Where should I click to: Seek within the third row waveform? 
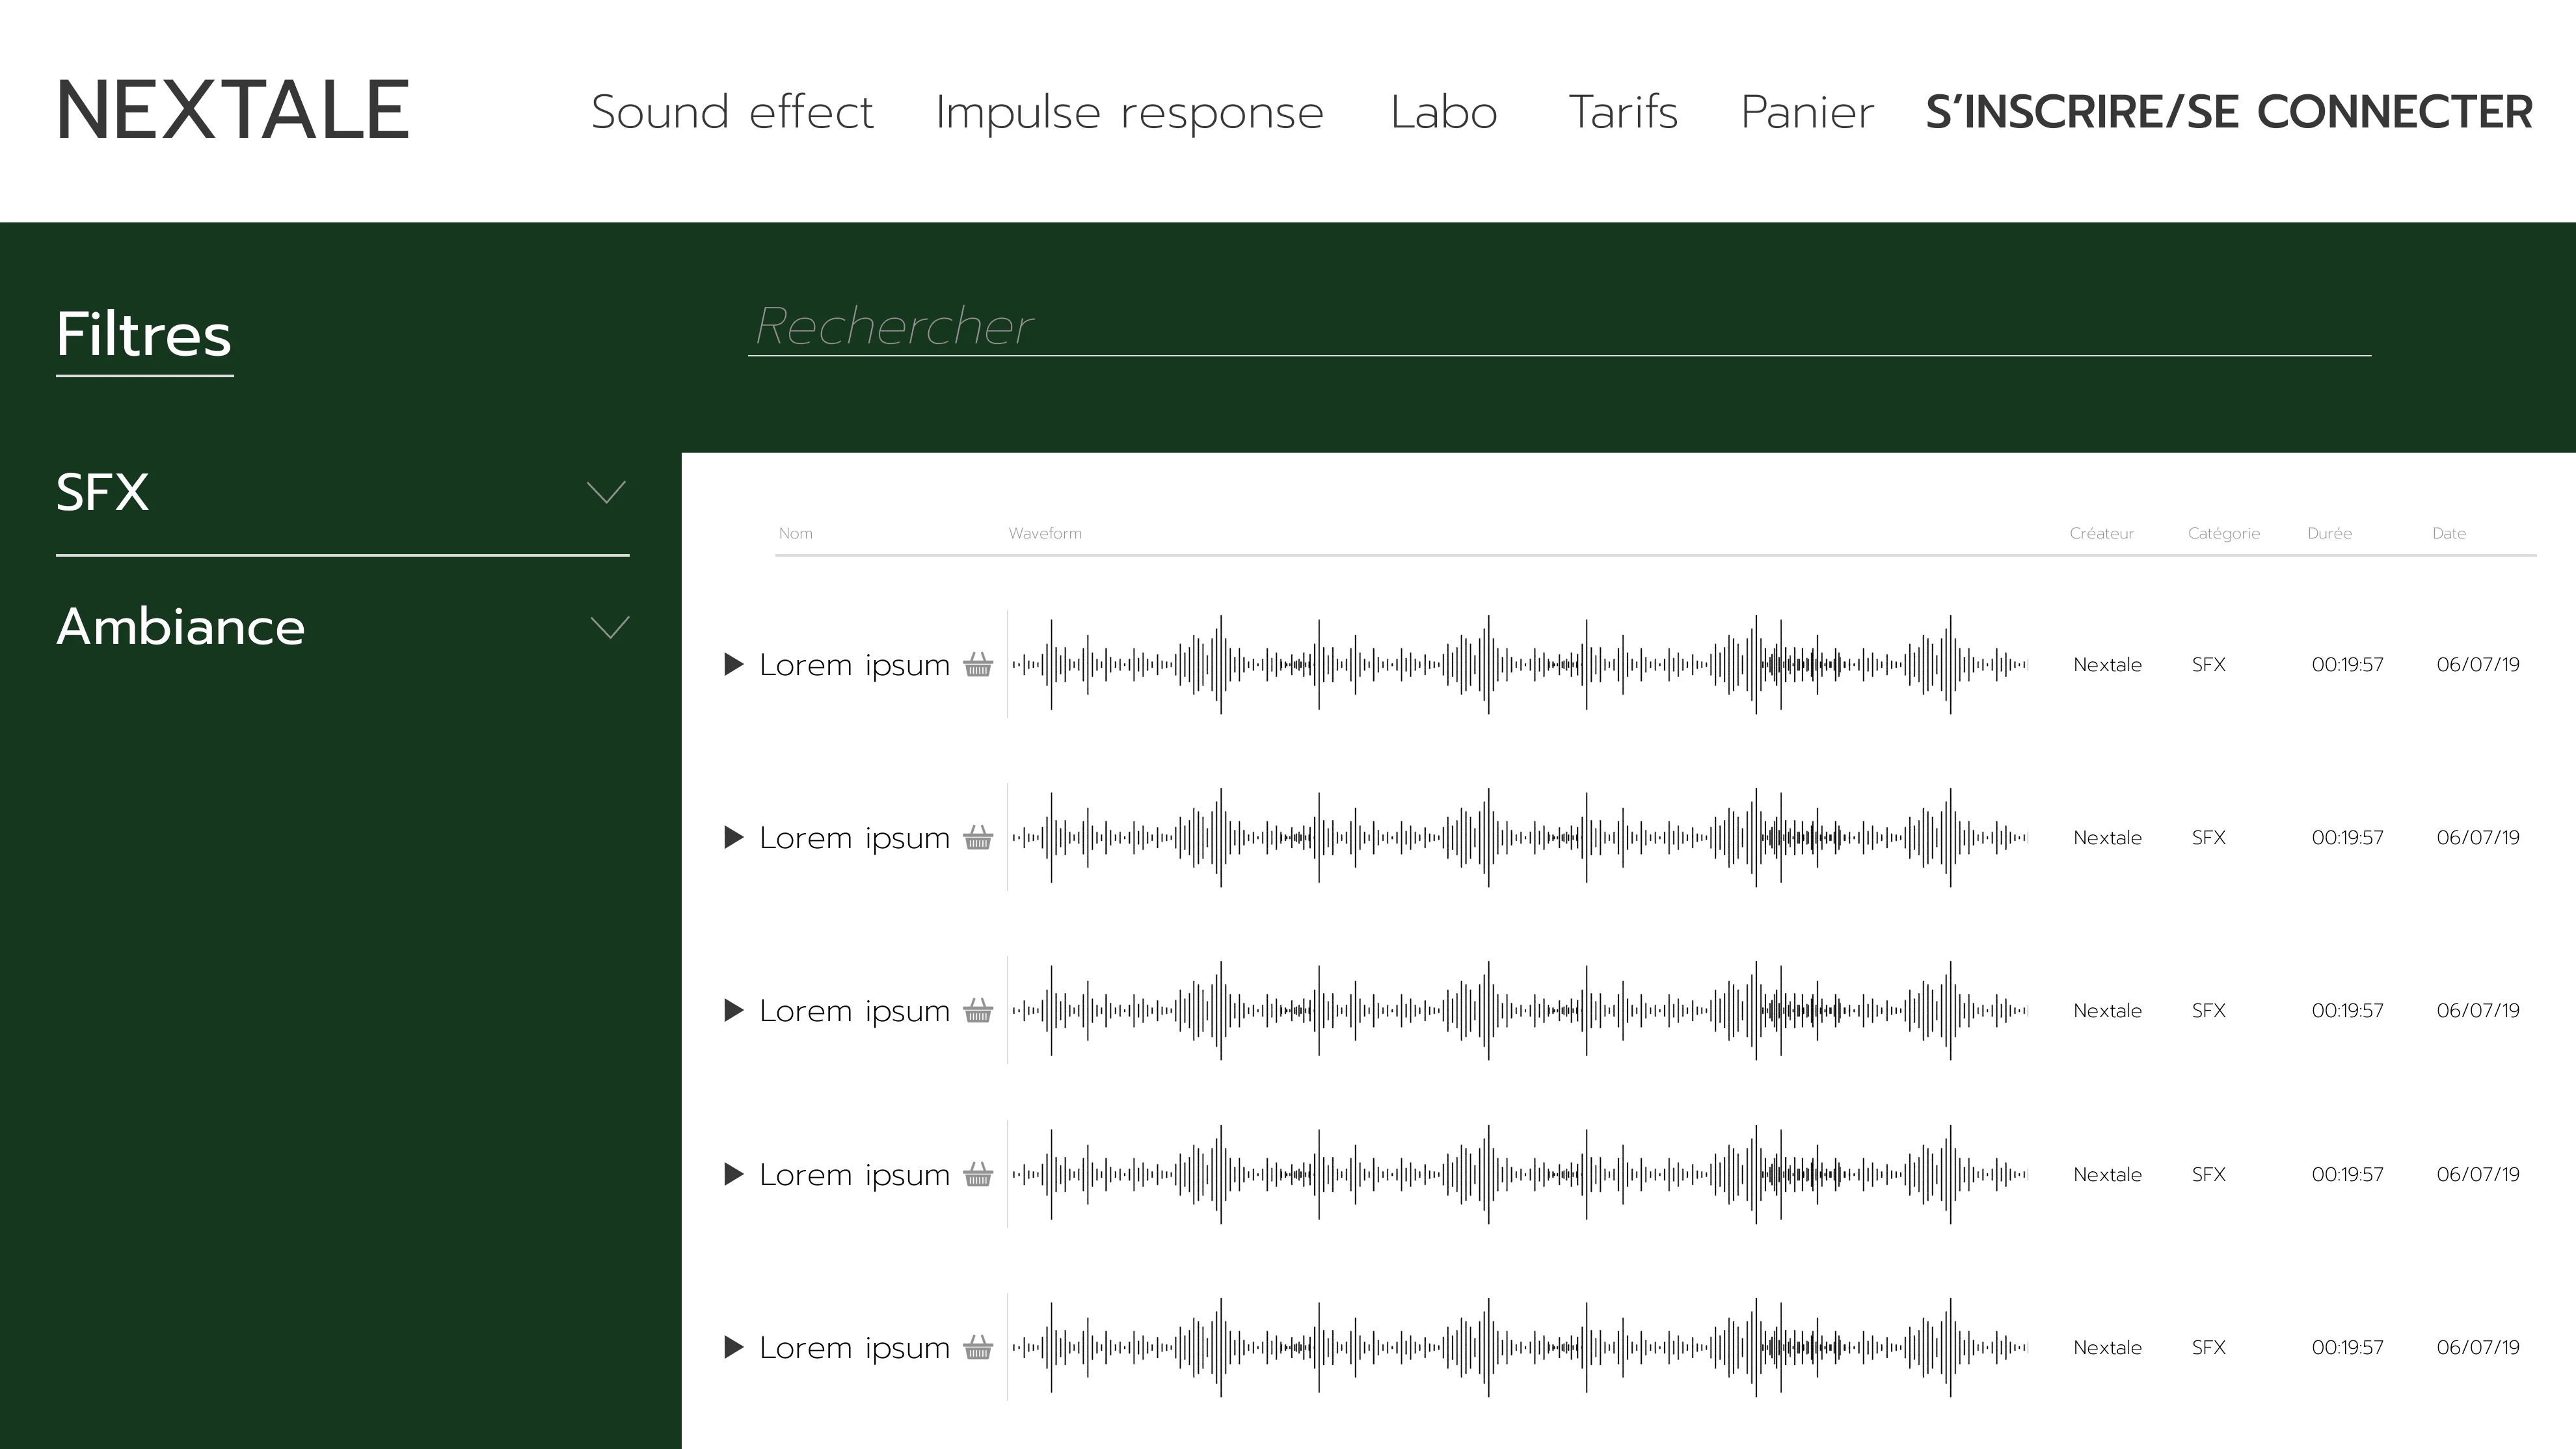(1519, 1010)
